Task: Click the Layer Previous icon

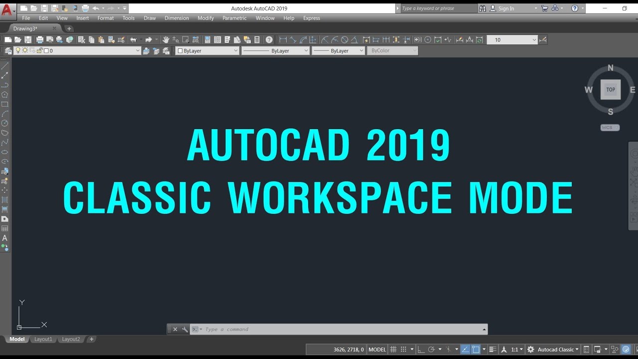Action: click(156, 50)
